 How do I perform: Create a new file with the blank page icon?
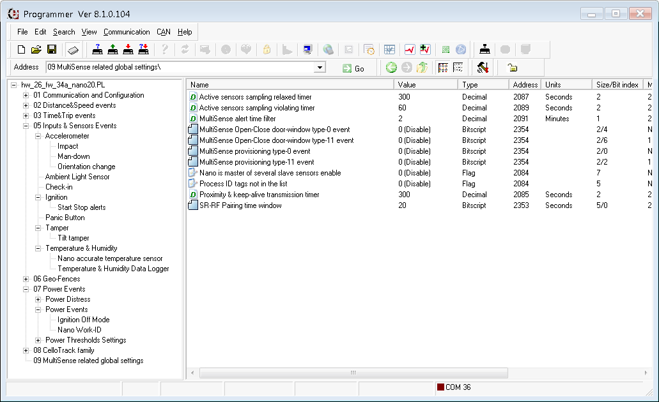21,50
